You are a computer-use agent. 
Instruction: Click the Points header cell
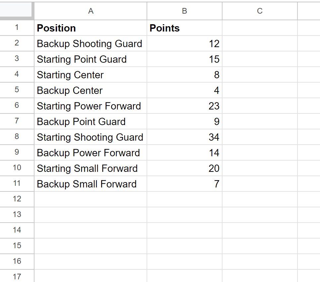(x=184, y=28)
